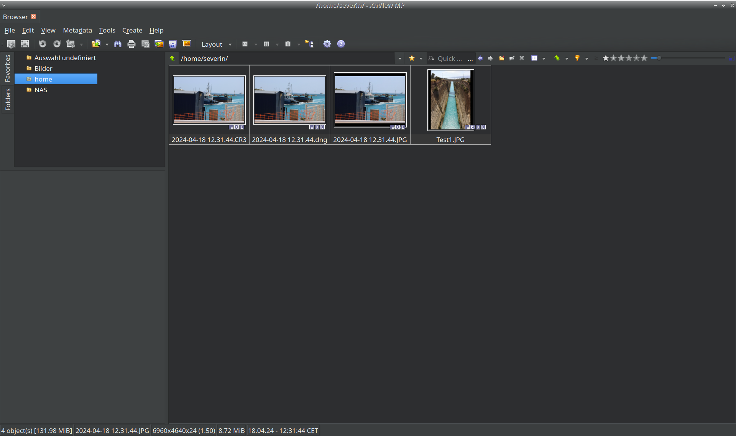Viewport: 736px width, 436px height.
Task: Toggle the folder tree view icon
Action: click(x=309, y=44)
